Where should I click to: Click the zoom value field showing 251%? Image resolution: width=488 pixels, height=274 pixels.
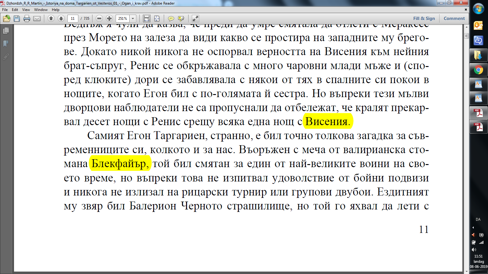click(123, 19)
